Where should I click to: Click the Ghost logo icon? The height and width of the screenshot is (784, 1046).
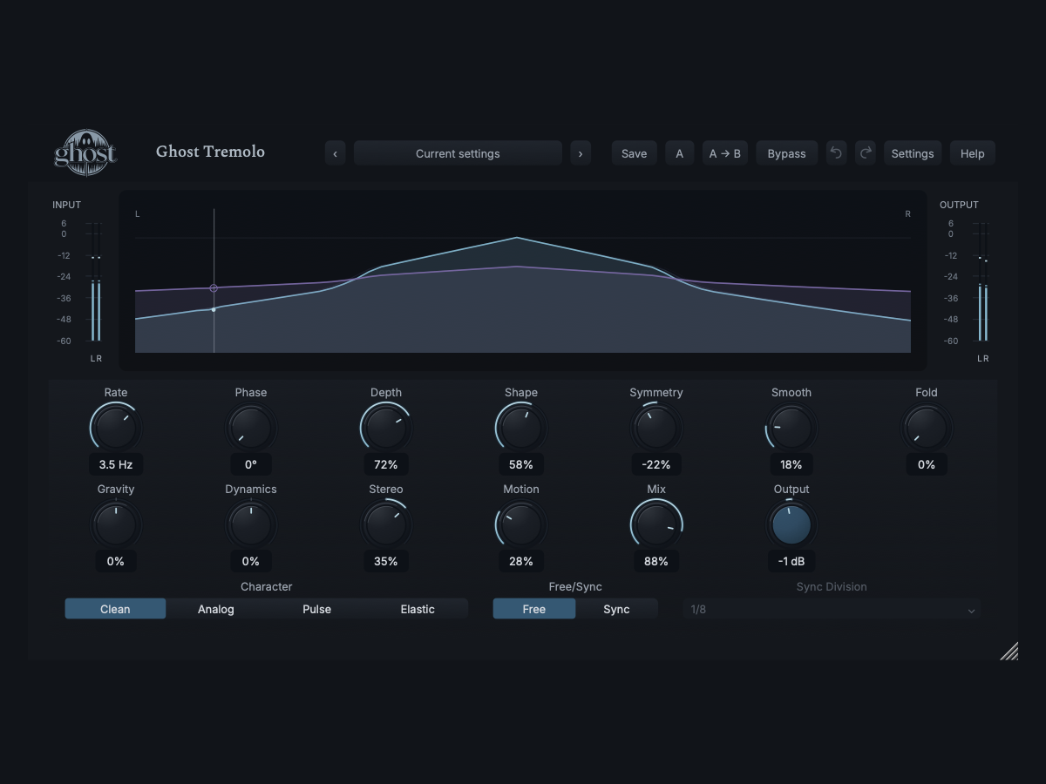coord(85,152)
